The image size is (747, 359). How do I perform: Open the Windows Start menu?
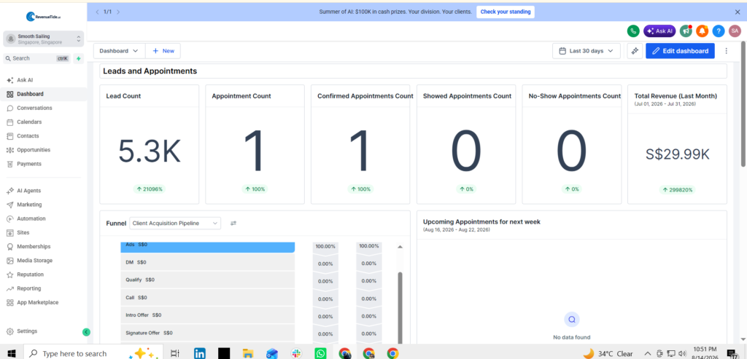12,353
